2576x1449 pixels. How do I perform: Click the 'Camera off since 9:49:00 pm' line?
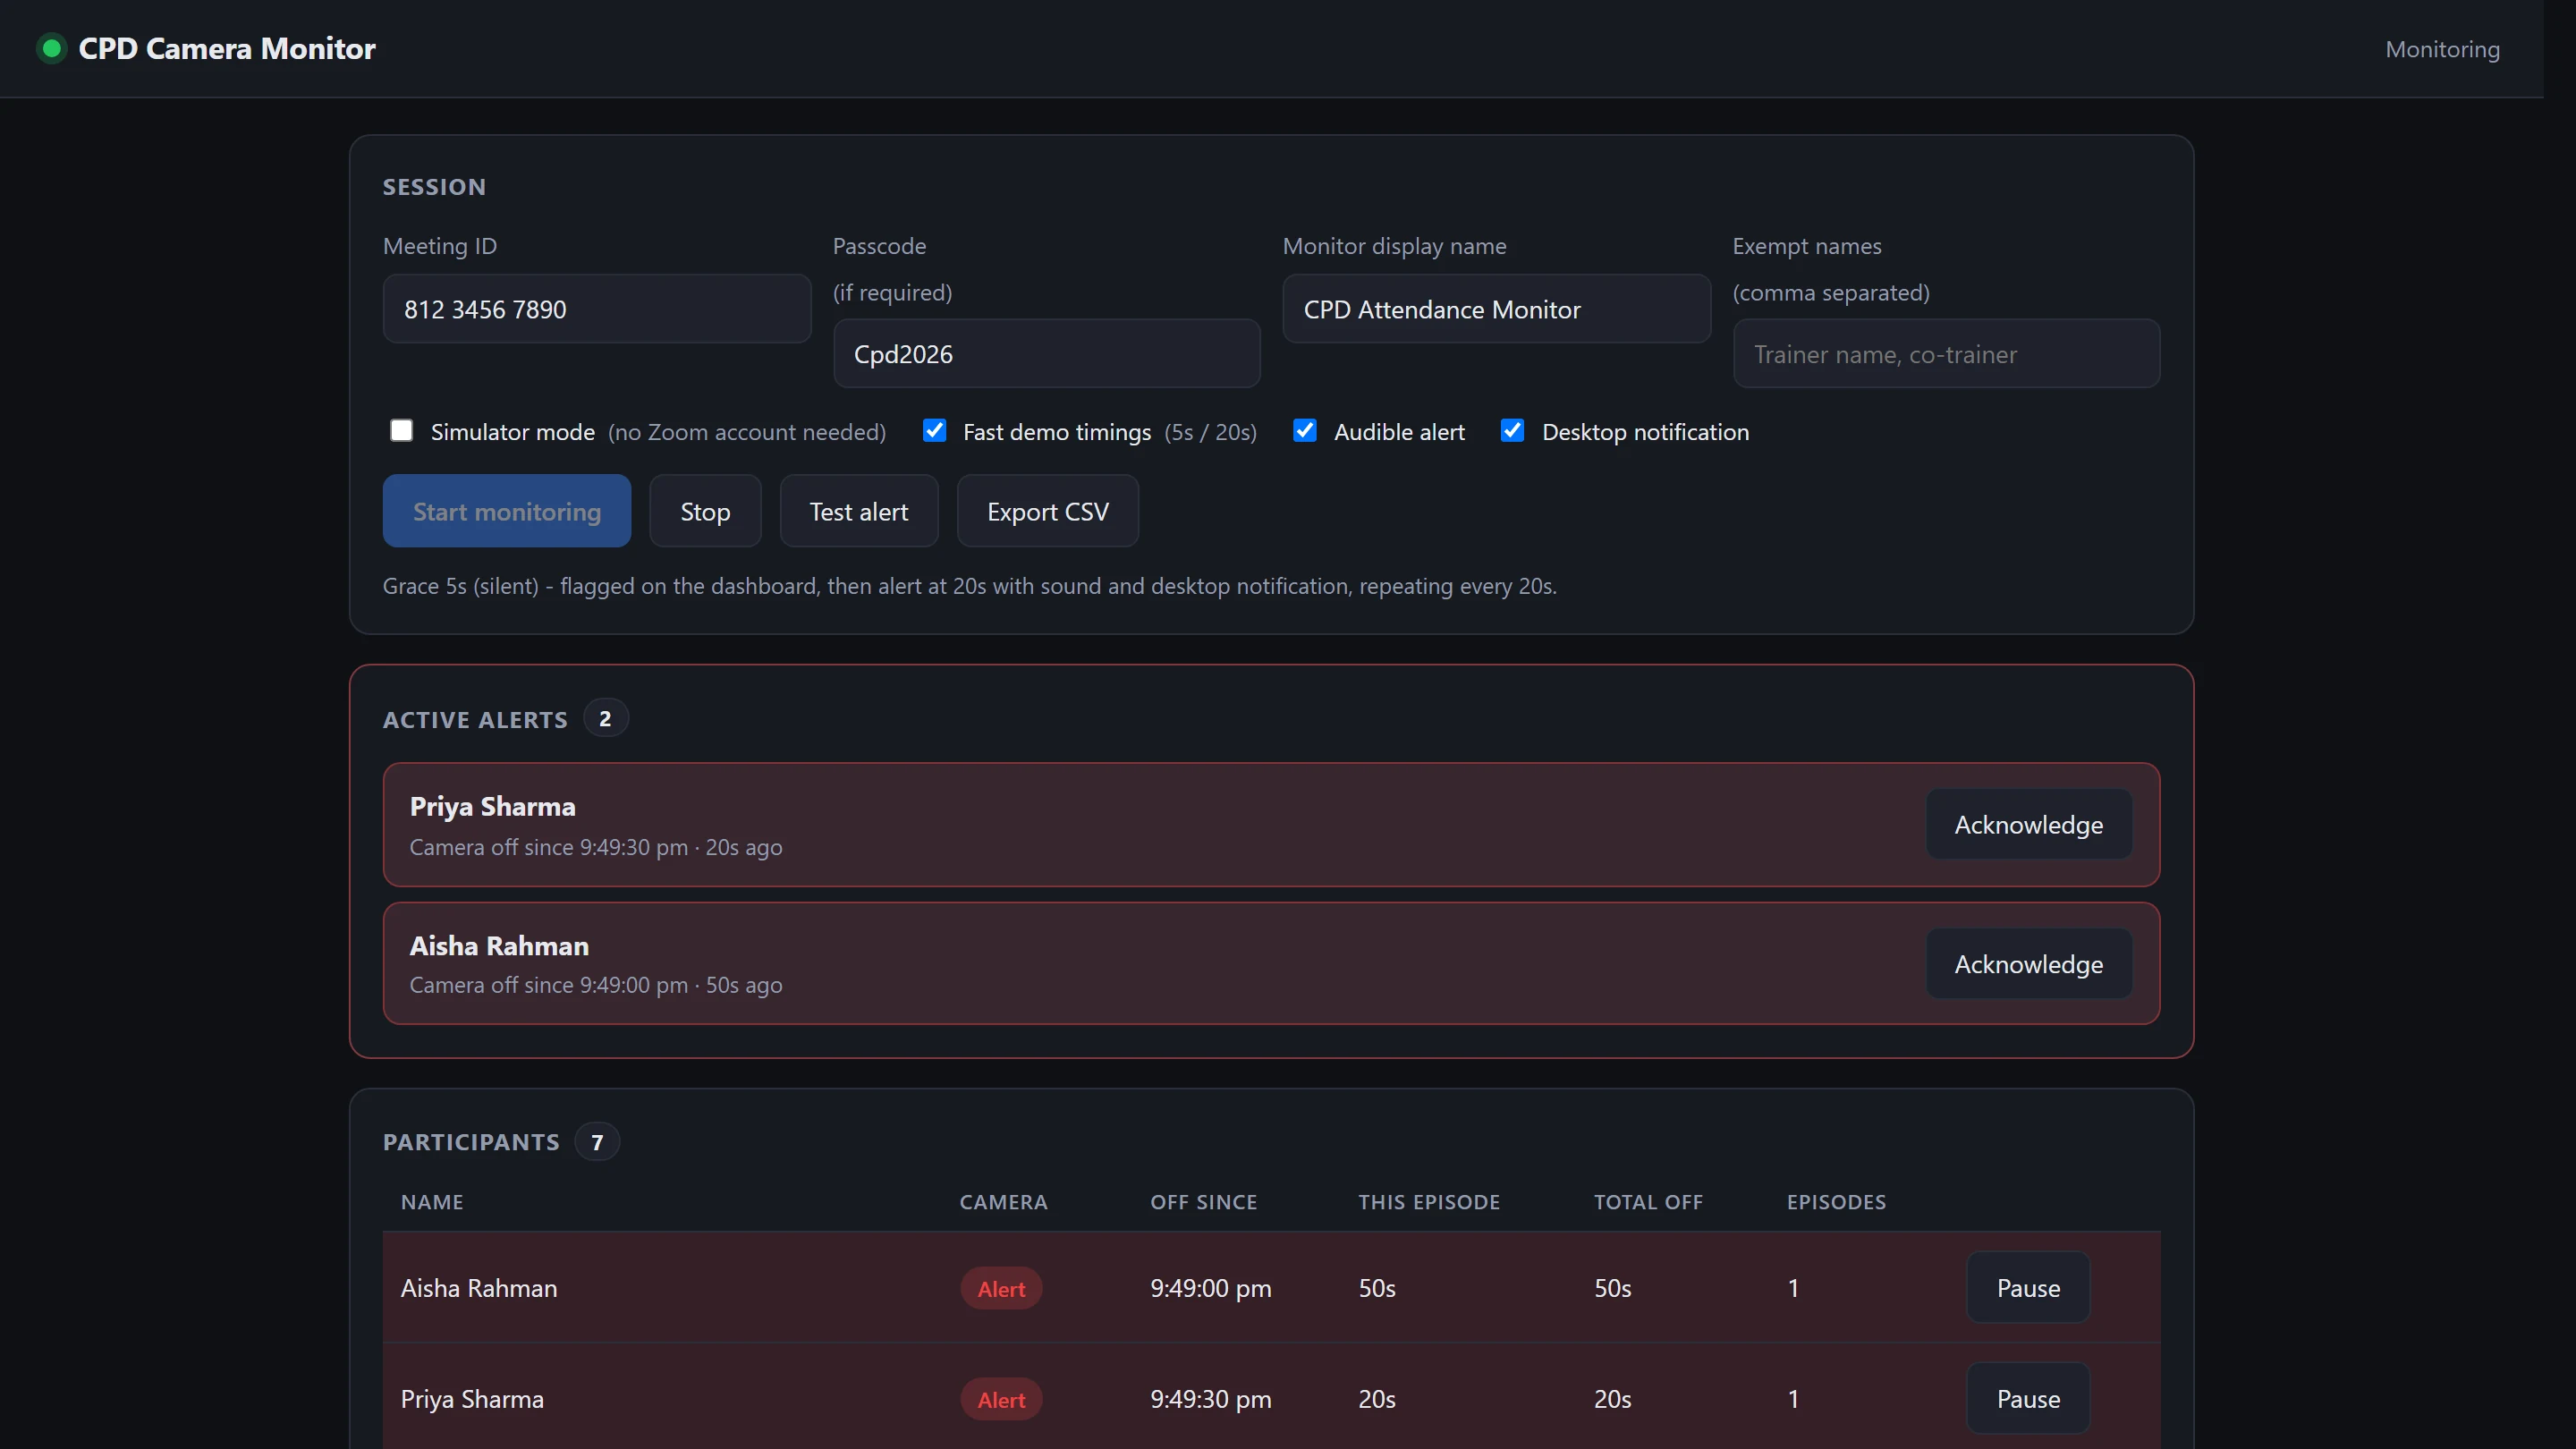[x=596, y=985]
